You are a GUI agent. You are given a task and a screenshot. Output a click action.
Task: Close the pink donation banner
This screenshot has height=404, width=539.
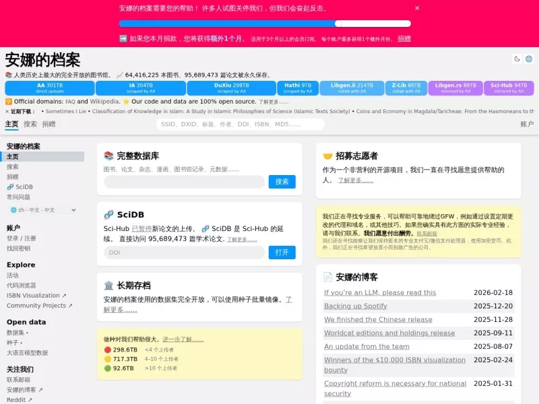[417, 8]
